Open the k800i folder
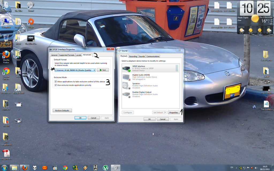The height and width of the screenshot is (171, 274). 18,73
